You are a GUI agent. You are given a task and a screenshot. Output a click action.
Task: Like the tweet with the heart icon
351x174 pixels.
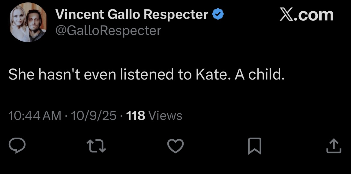click(175, 146)
